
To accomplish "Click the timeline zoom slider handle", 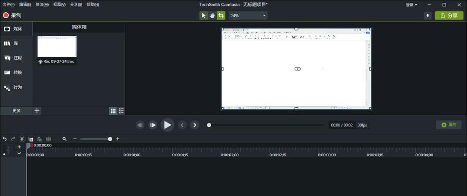I will click(x=110, y=139).
